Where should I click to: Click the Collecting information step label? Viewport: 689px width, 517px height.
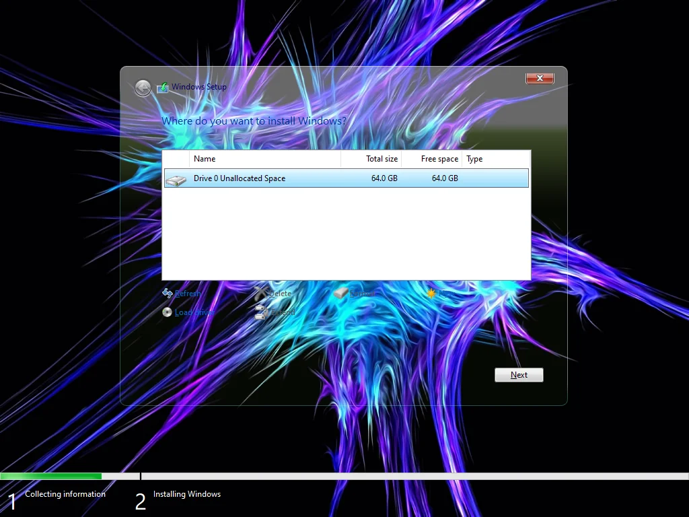click(x=65, y=494)
